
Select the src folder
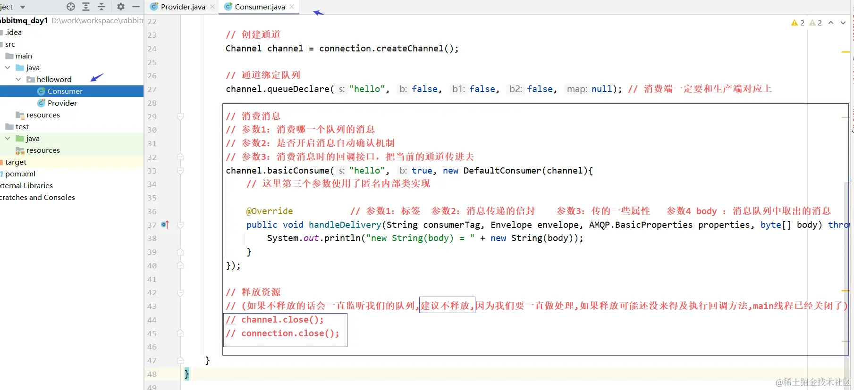tap(10, 44)
